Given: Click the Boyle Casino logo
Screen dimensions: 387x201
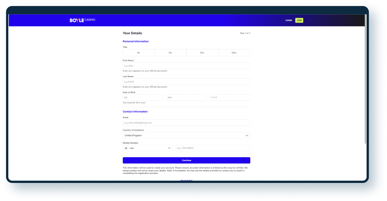Looking at the screenshot, I should [x=82, y=20].
